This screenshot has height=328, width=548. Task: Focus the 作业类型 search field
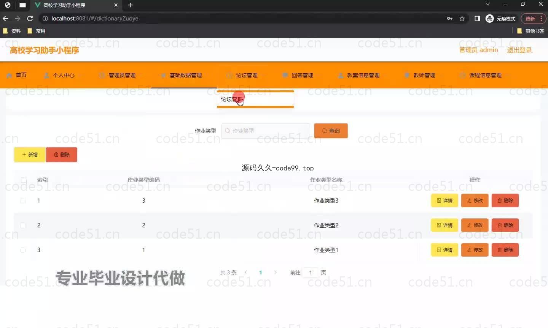click(x=266, y=131)
